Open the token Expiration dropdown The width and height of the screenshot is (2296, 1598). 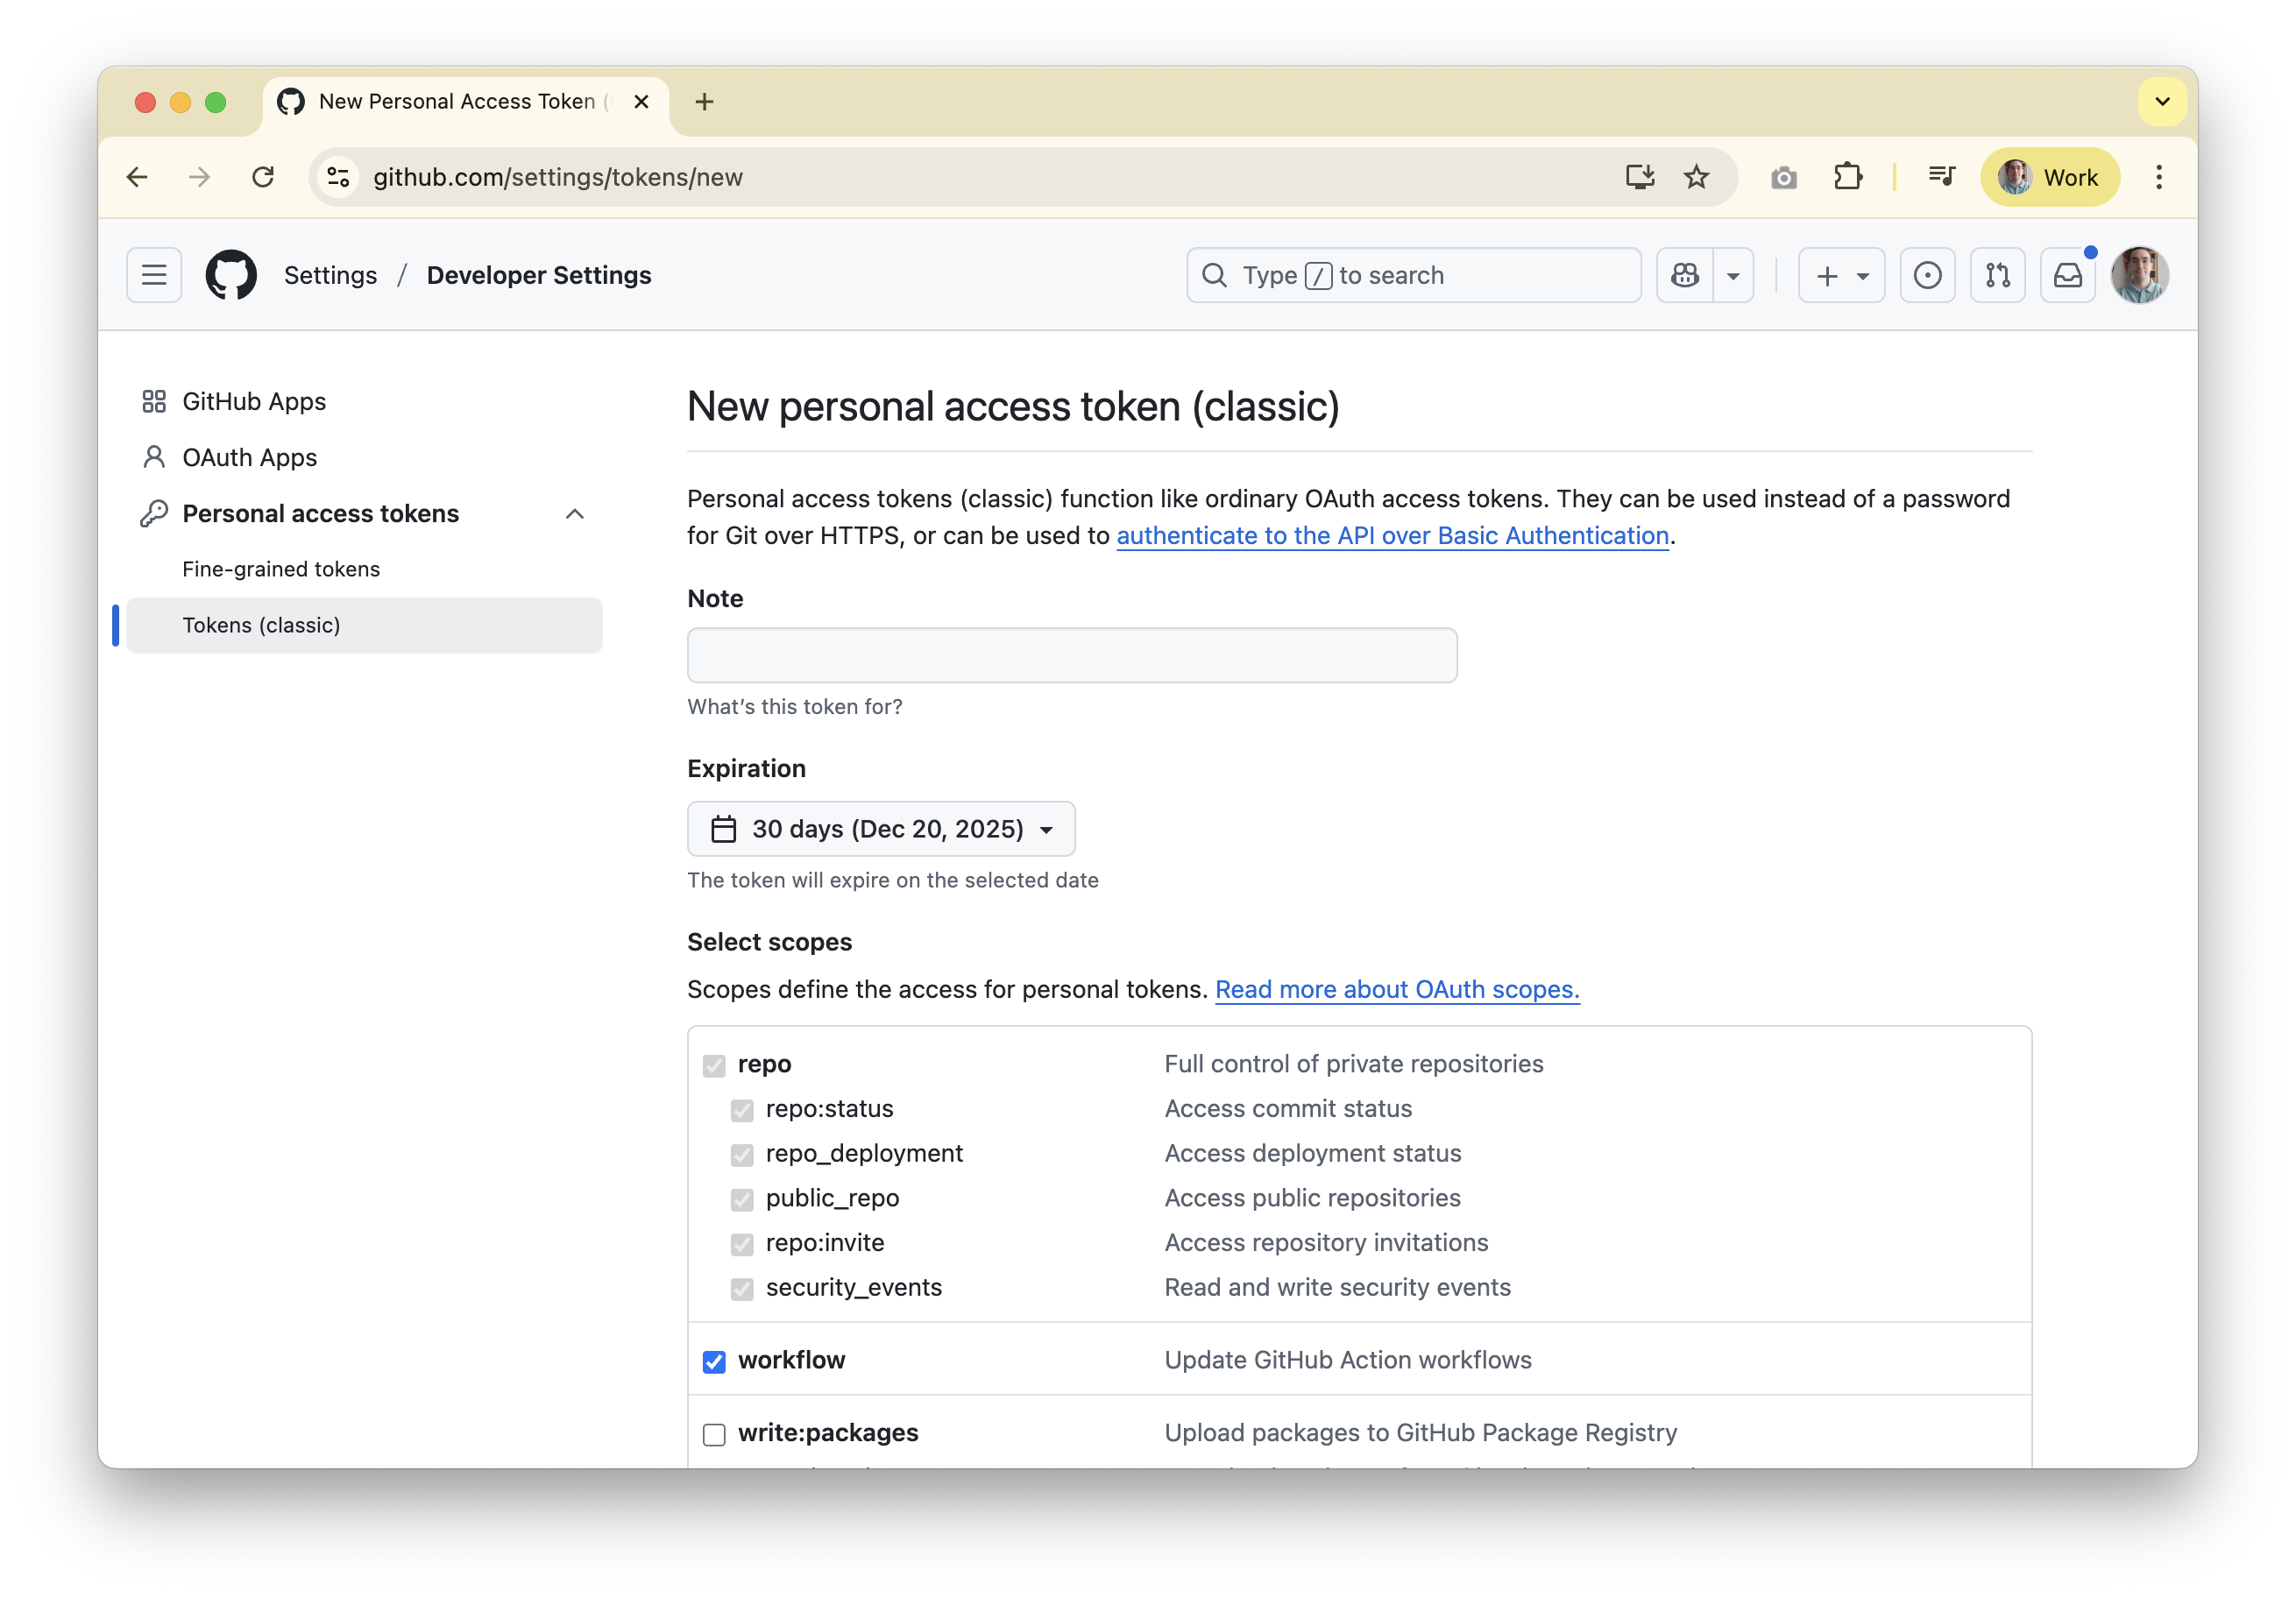click(880, 829)
